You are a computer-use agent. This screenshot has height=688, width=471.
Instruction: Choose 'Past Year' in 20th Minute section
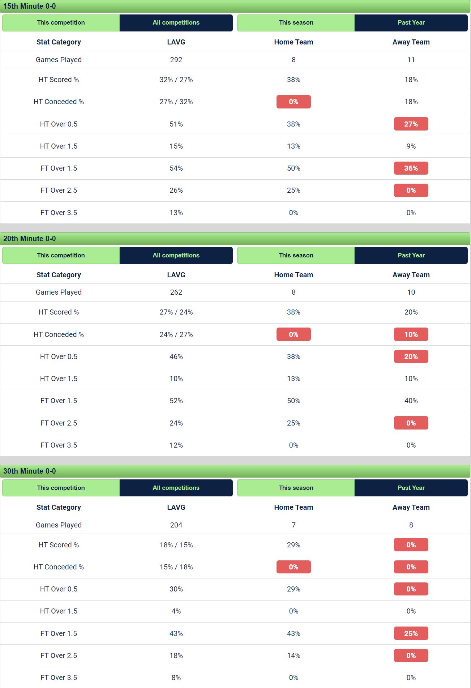pos(411,255)
